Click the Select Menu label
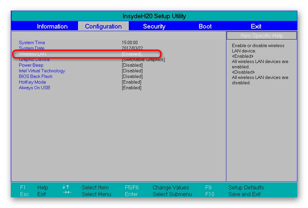This screenshot has height=208, width=308. (96, 194)
